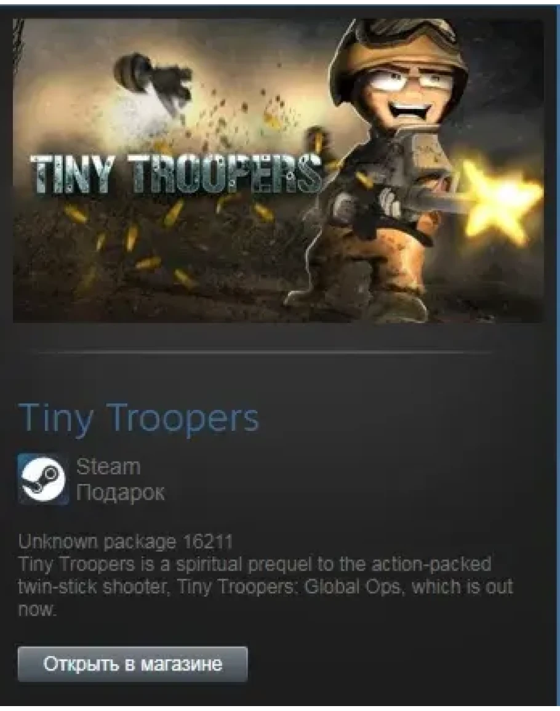The height and width of the screenshot is (711, 560).
Task: Select the blue Tiny Troopers title
Action: tap(138, 417)
